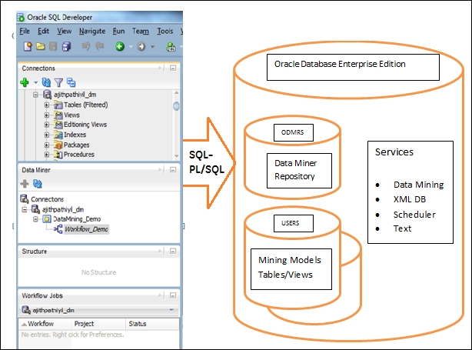Expand the Tables (Filtered) node

click(x=47, y=105)
